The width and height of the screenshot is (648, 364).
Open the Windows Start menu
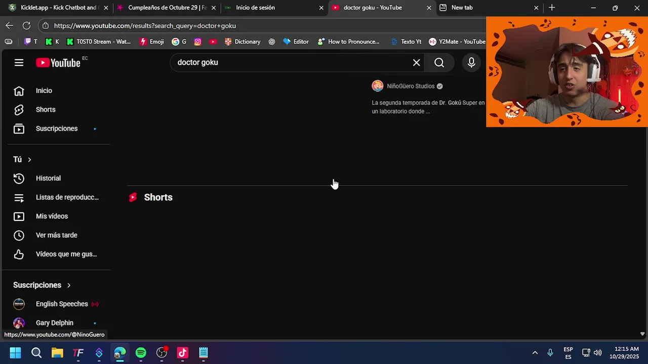pos(15,353)
